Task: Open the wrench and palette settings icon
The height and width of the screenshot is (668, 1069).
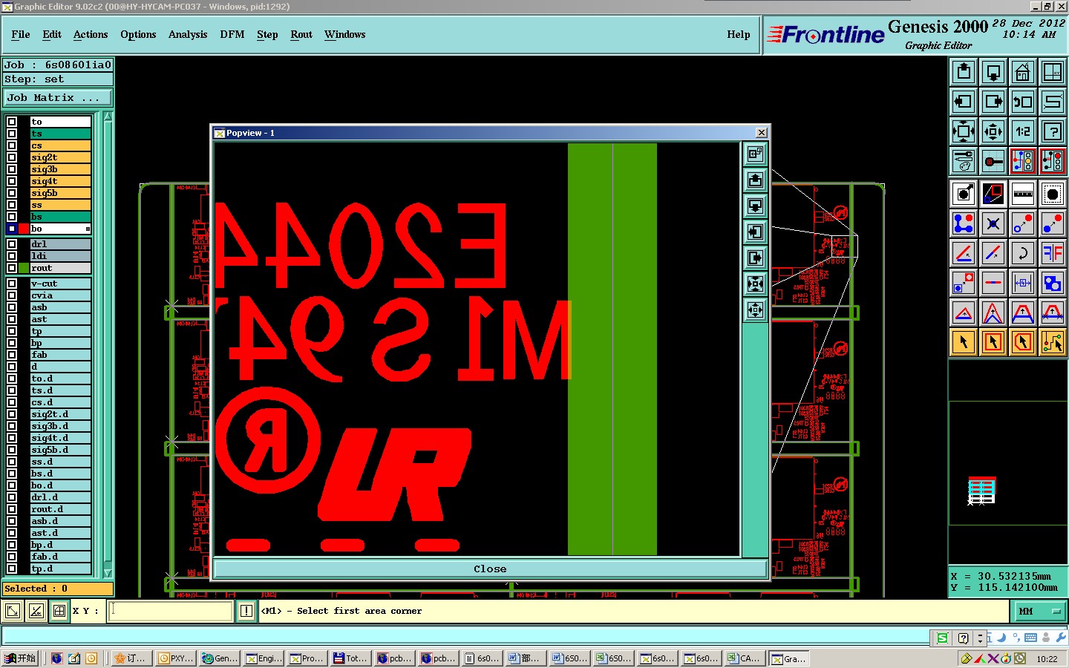Action: pyautogui.click(x=964, y=161)
